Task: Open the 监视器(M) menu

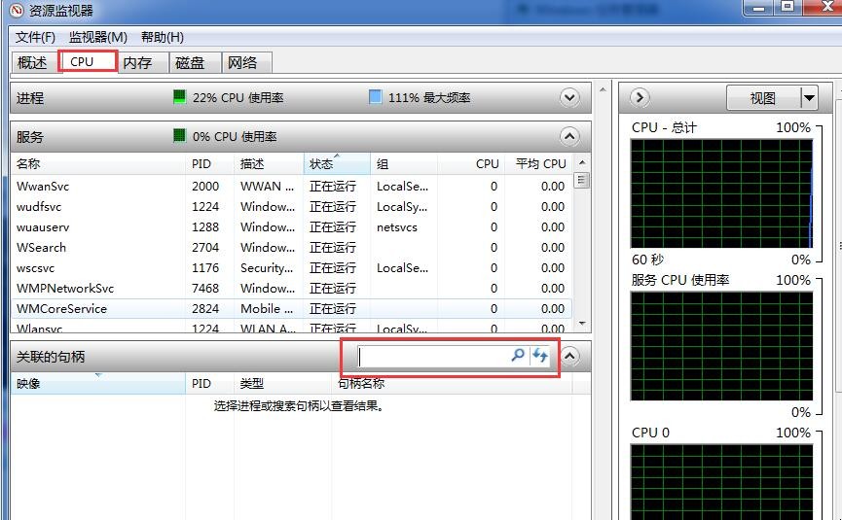Action: [x=97, y=37]
